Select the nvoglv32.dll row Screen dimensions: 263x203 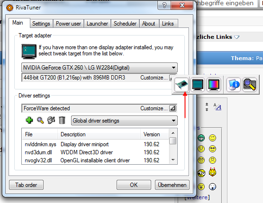[x=96, y=160]
